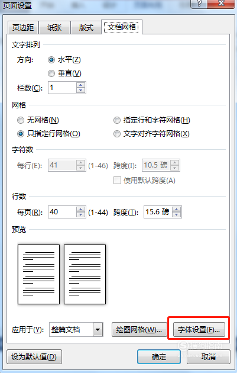Confirm with 确定 button

point(159,356)
